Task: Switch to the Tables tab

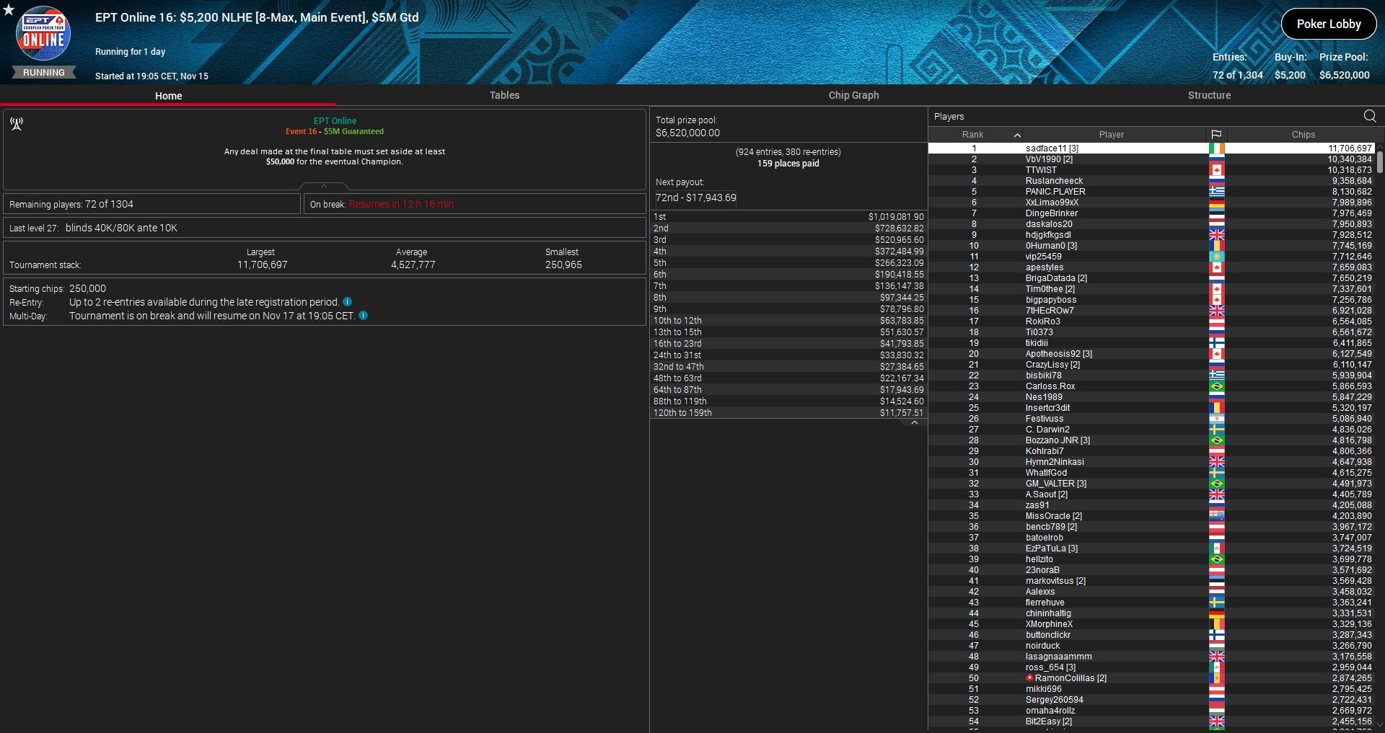Action: [x=504, y=95]
